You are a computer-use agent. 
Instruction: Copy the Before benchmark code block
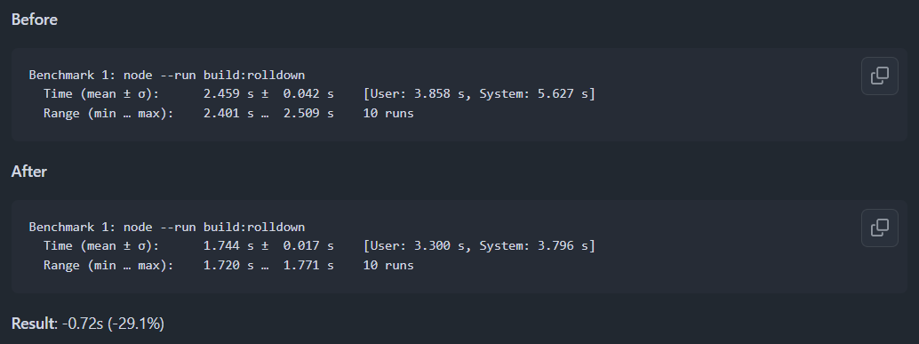880,76
